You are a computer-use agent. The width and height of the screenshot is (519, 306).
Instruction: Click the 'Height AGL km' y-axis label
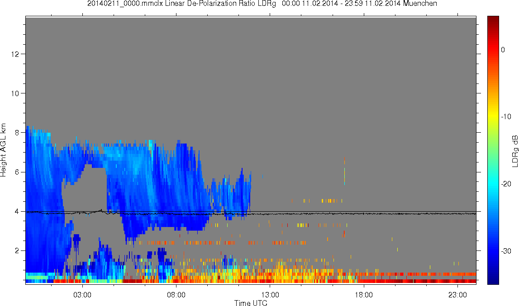pyautogui.click(x=3, y=150)
